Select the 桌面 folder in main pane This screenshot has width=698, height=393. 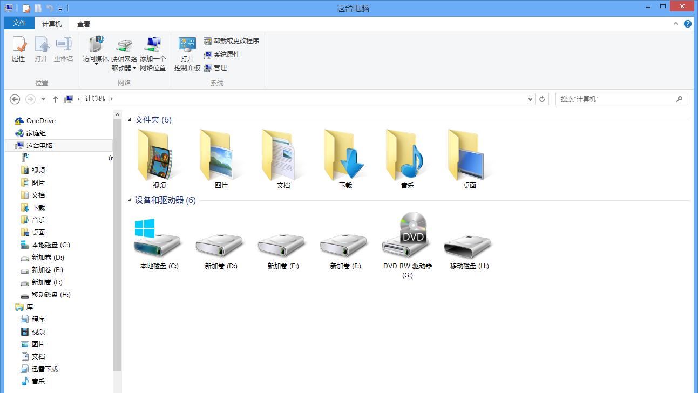470,158
